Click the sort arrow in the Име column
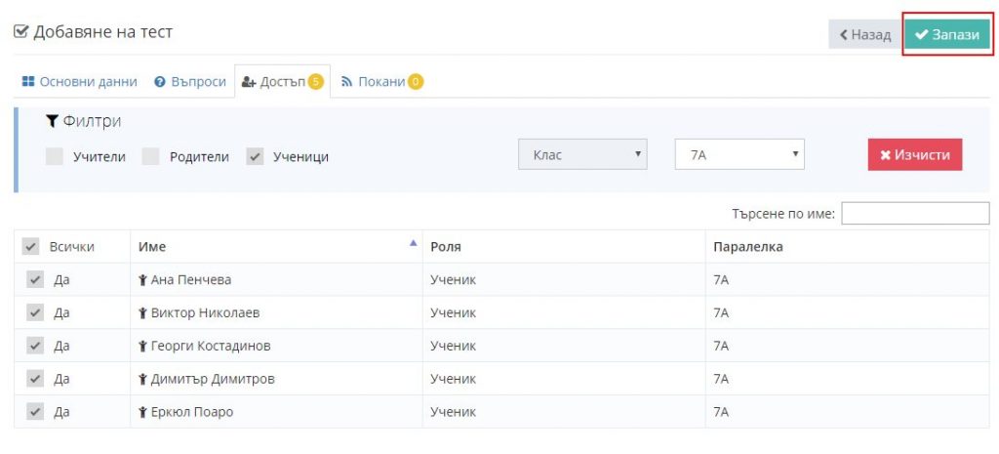This screenshot has width=999, height=454. tap(413, 243)
